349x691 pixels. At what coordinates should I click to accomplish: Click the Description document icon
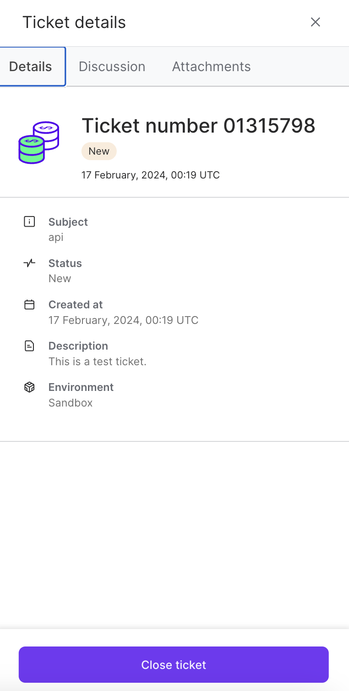tap(29, 345)
